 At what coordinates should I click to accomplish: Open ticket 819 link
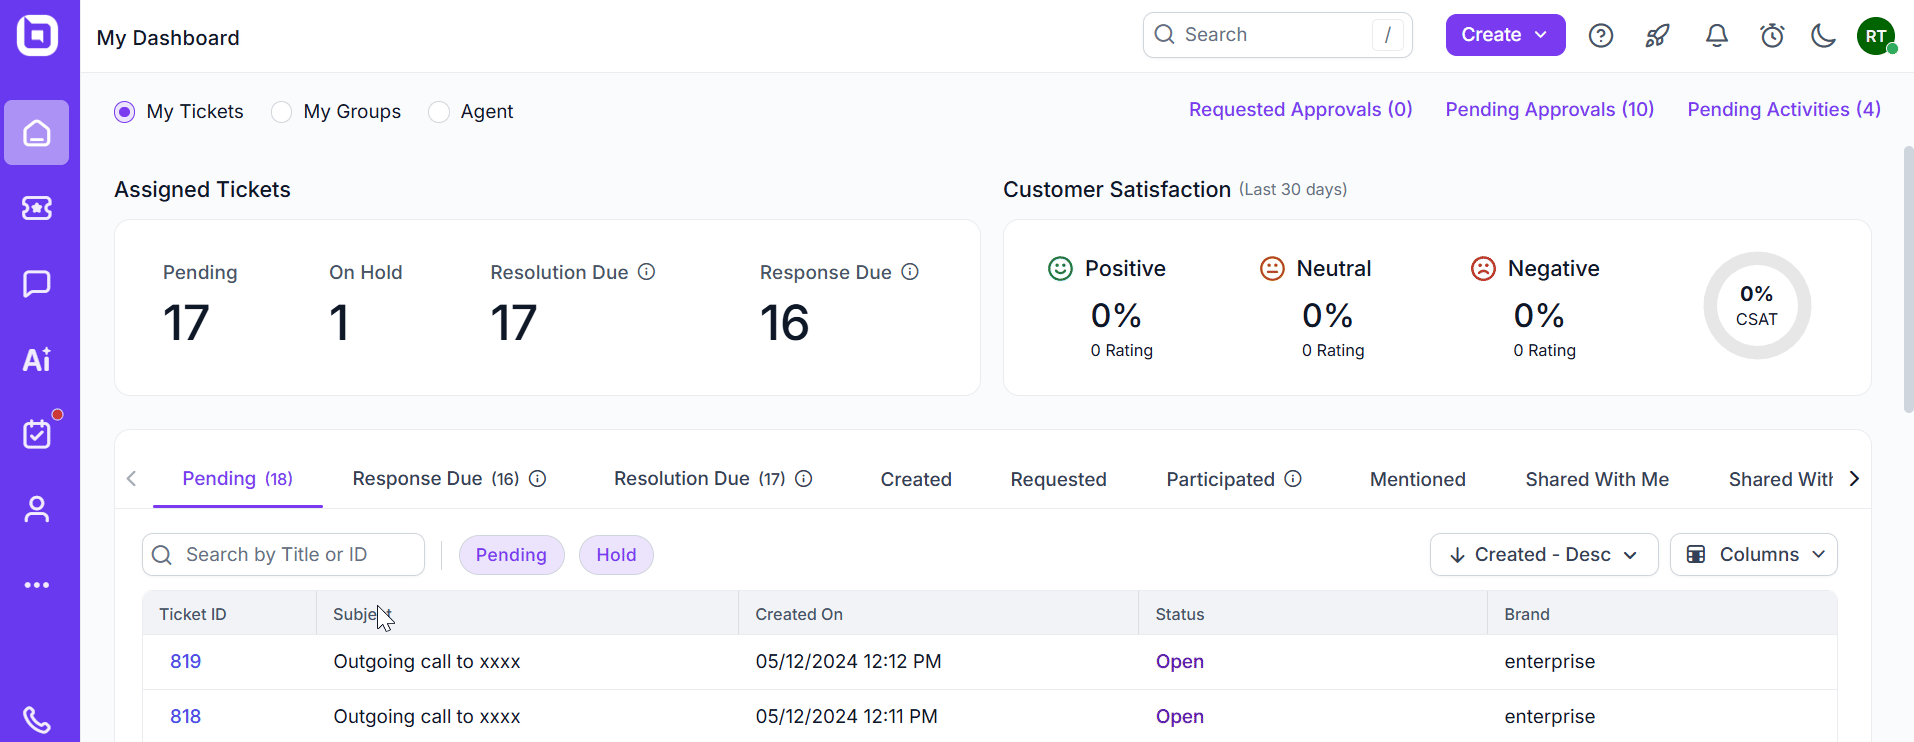186,662
